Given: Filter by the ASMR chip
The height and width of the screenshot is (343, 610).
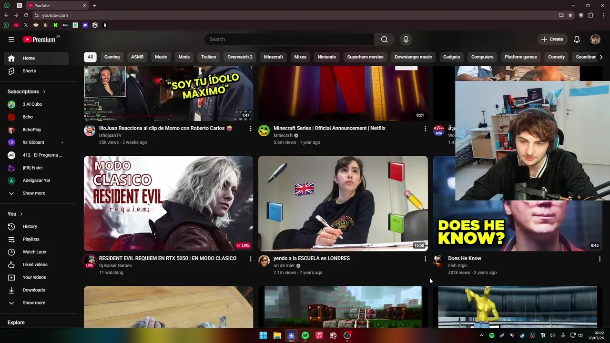Looking at the screenshot, I should (137, 57).
